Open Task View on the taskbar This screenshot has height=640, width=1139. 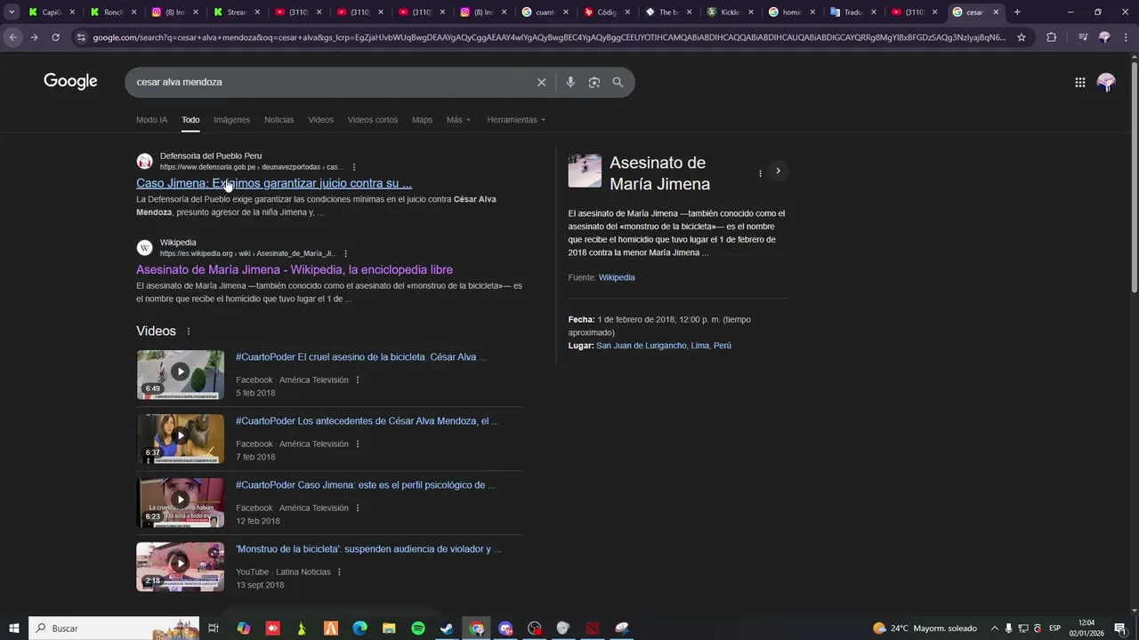(x=214, y=628)
